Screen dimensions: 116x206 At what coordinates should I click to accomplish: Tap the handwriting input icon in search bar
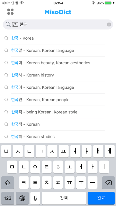coord(15,25)
